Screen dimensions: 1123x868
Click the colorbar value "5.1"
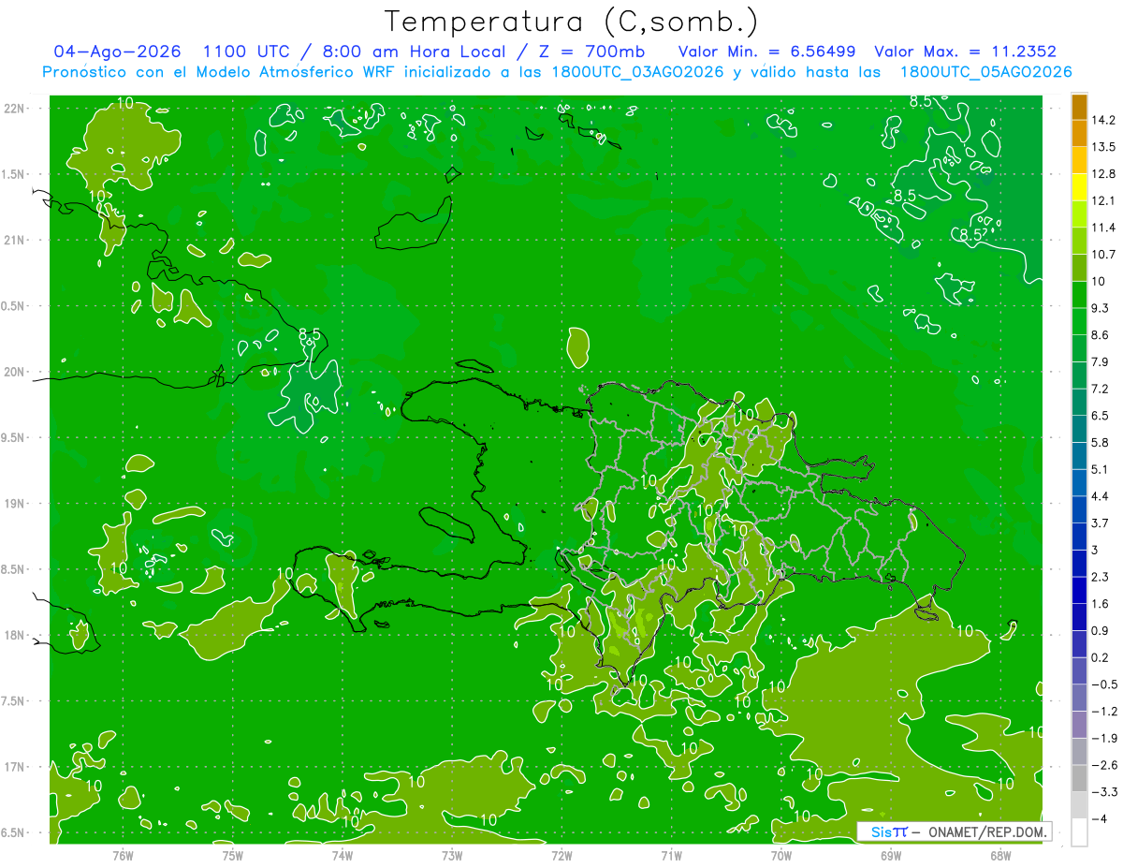(x=1101, y=470)
